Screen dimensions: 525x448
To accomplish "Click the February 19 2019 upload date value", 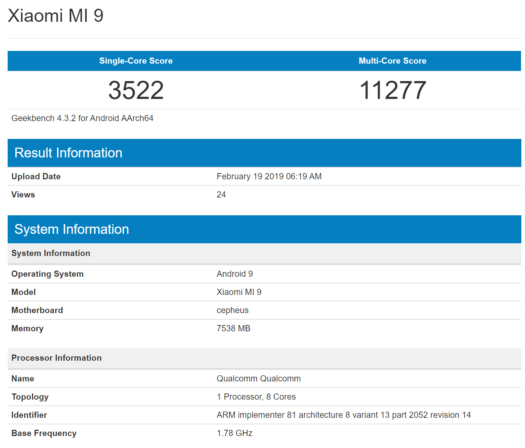I will click(x=269, y=176).
